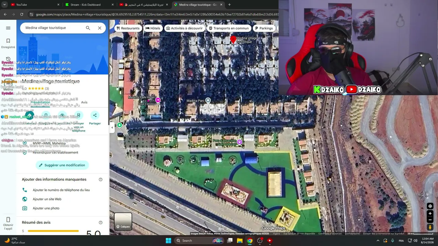Click the green marker at map's left edge

click(x=119, y=125)
